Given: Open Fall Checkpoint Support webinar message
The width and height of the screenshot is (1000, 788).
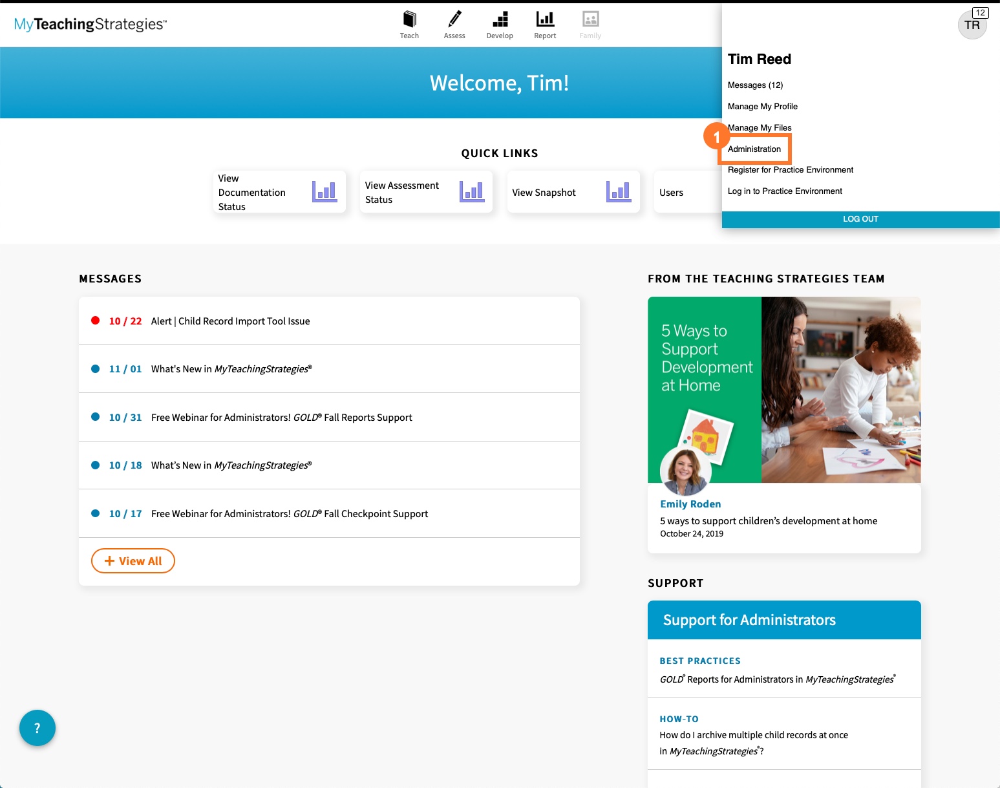Looking at the screenshot, I should coord(329,513).
